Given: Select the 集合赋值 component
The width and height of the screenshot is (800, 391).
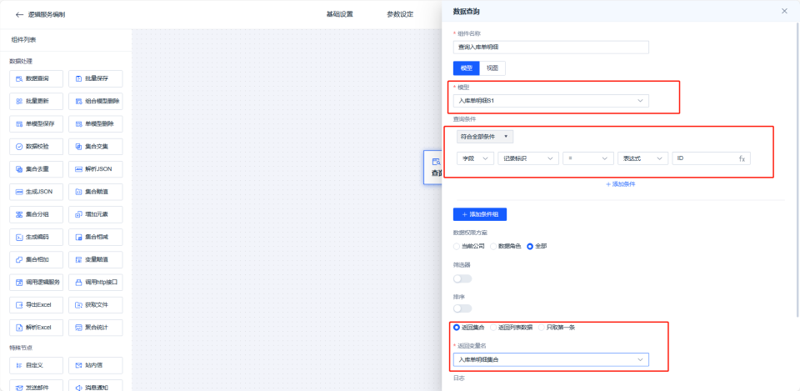Looking at the screenshot, I should coord(95,192).
